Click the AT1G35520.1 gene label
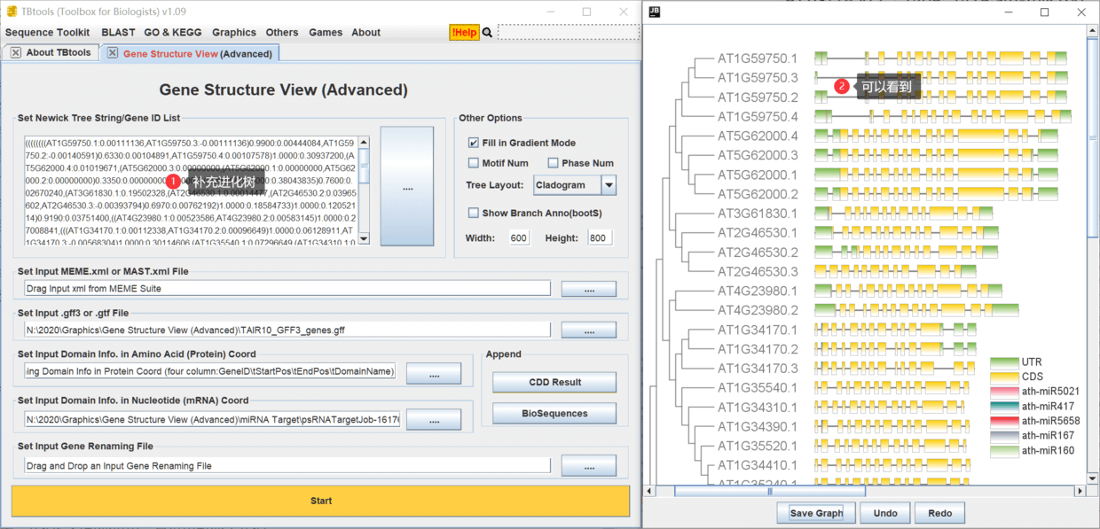Screen dimensions: 1100x529 pos(758,446)
